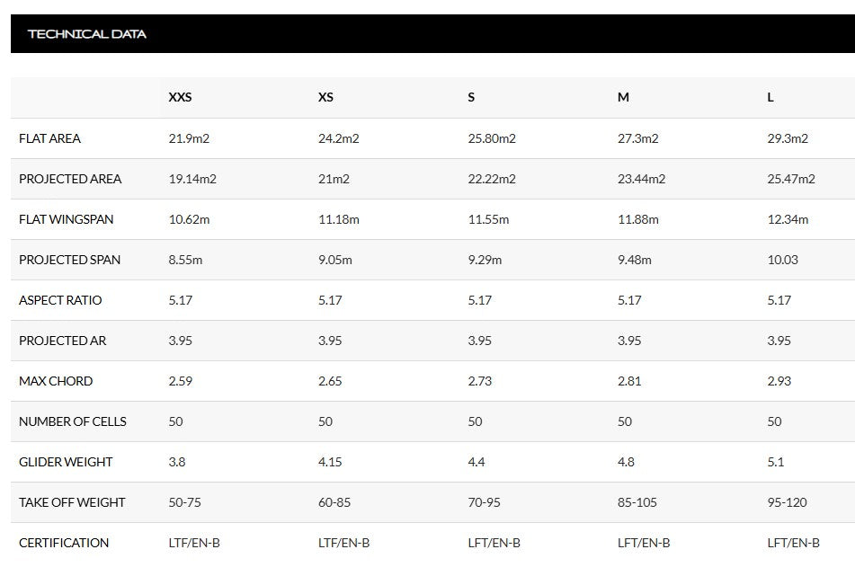Click the TECHNICAL DATA header bar title

pyautogui.click(x=87, y=34)
